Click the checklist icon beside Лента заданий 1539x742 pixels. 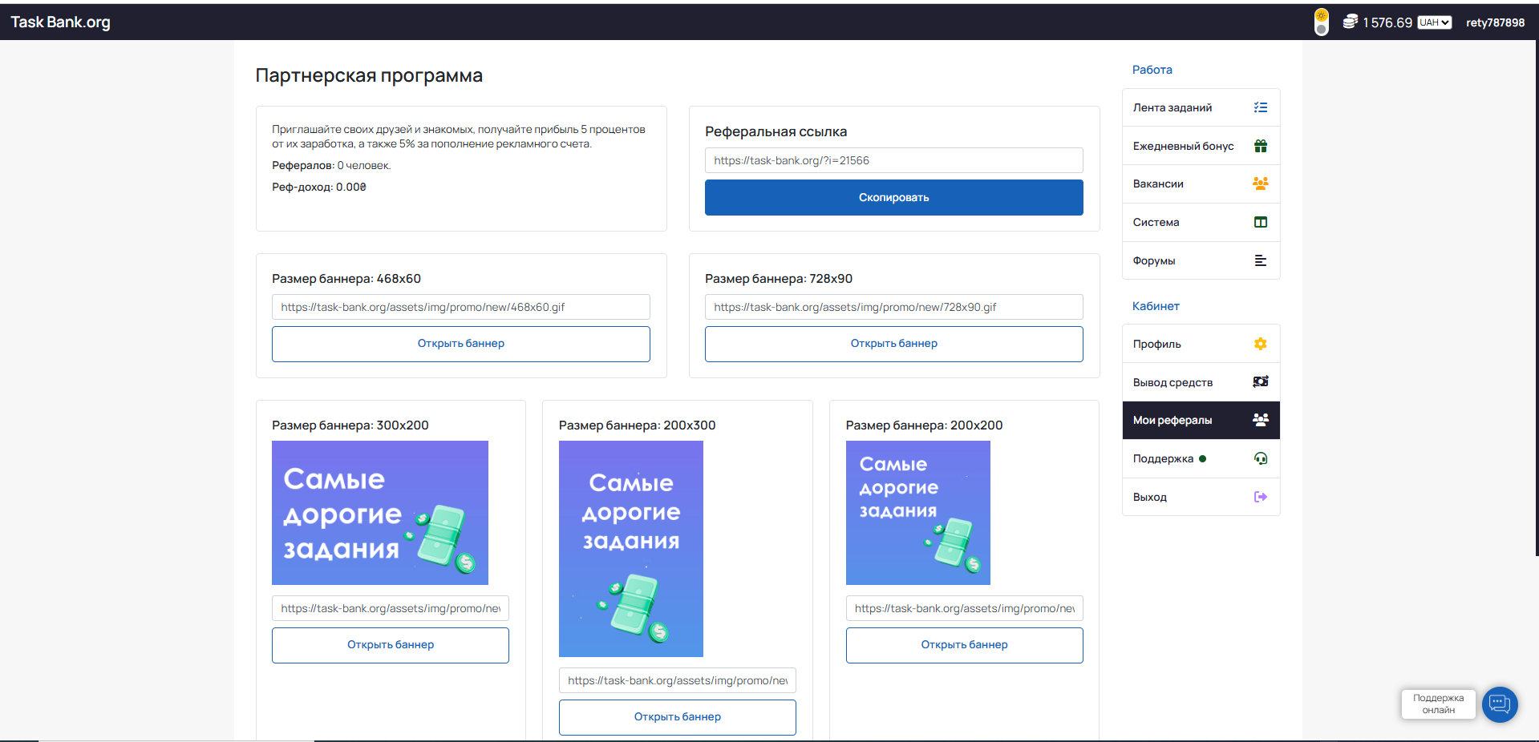(x=1260, y=107)
